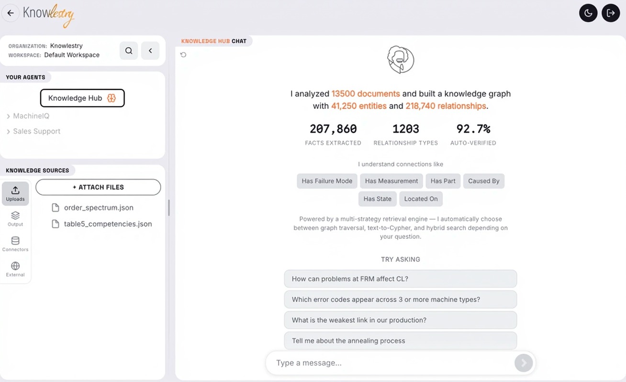This screenshot has height=382, width=626.
Task: Click the Has Failure Mode chip
Action: [x=327, y=181]
